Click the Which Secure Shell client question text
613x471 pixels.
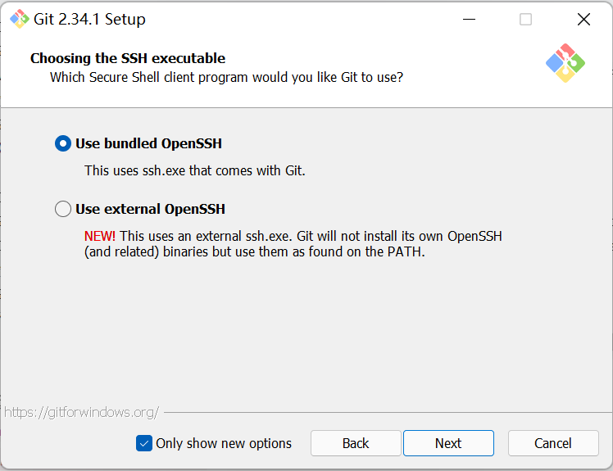coord(226,77)
